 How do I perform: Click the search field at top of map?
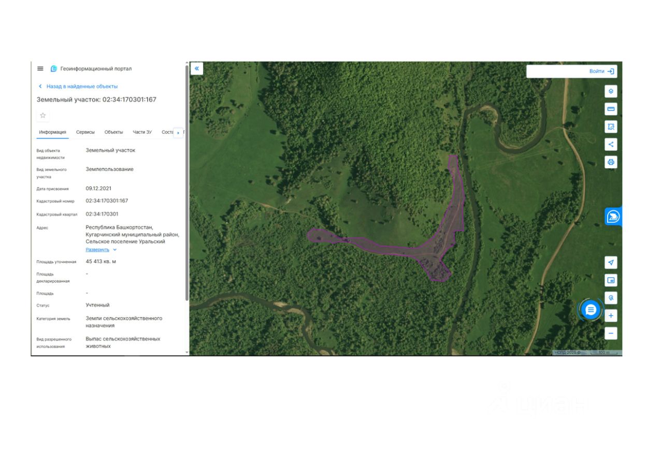[557, 71]
